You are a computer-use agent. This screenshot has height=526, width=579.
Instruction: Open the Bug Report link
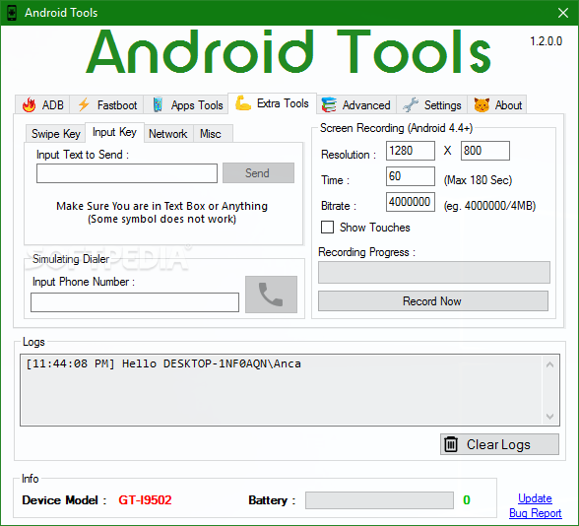(535, 513)
